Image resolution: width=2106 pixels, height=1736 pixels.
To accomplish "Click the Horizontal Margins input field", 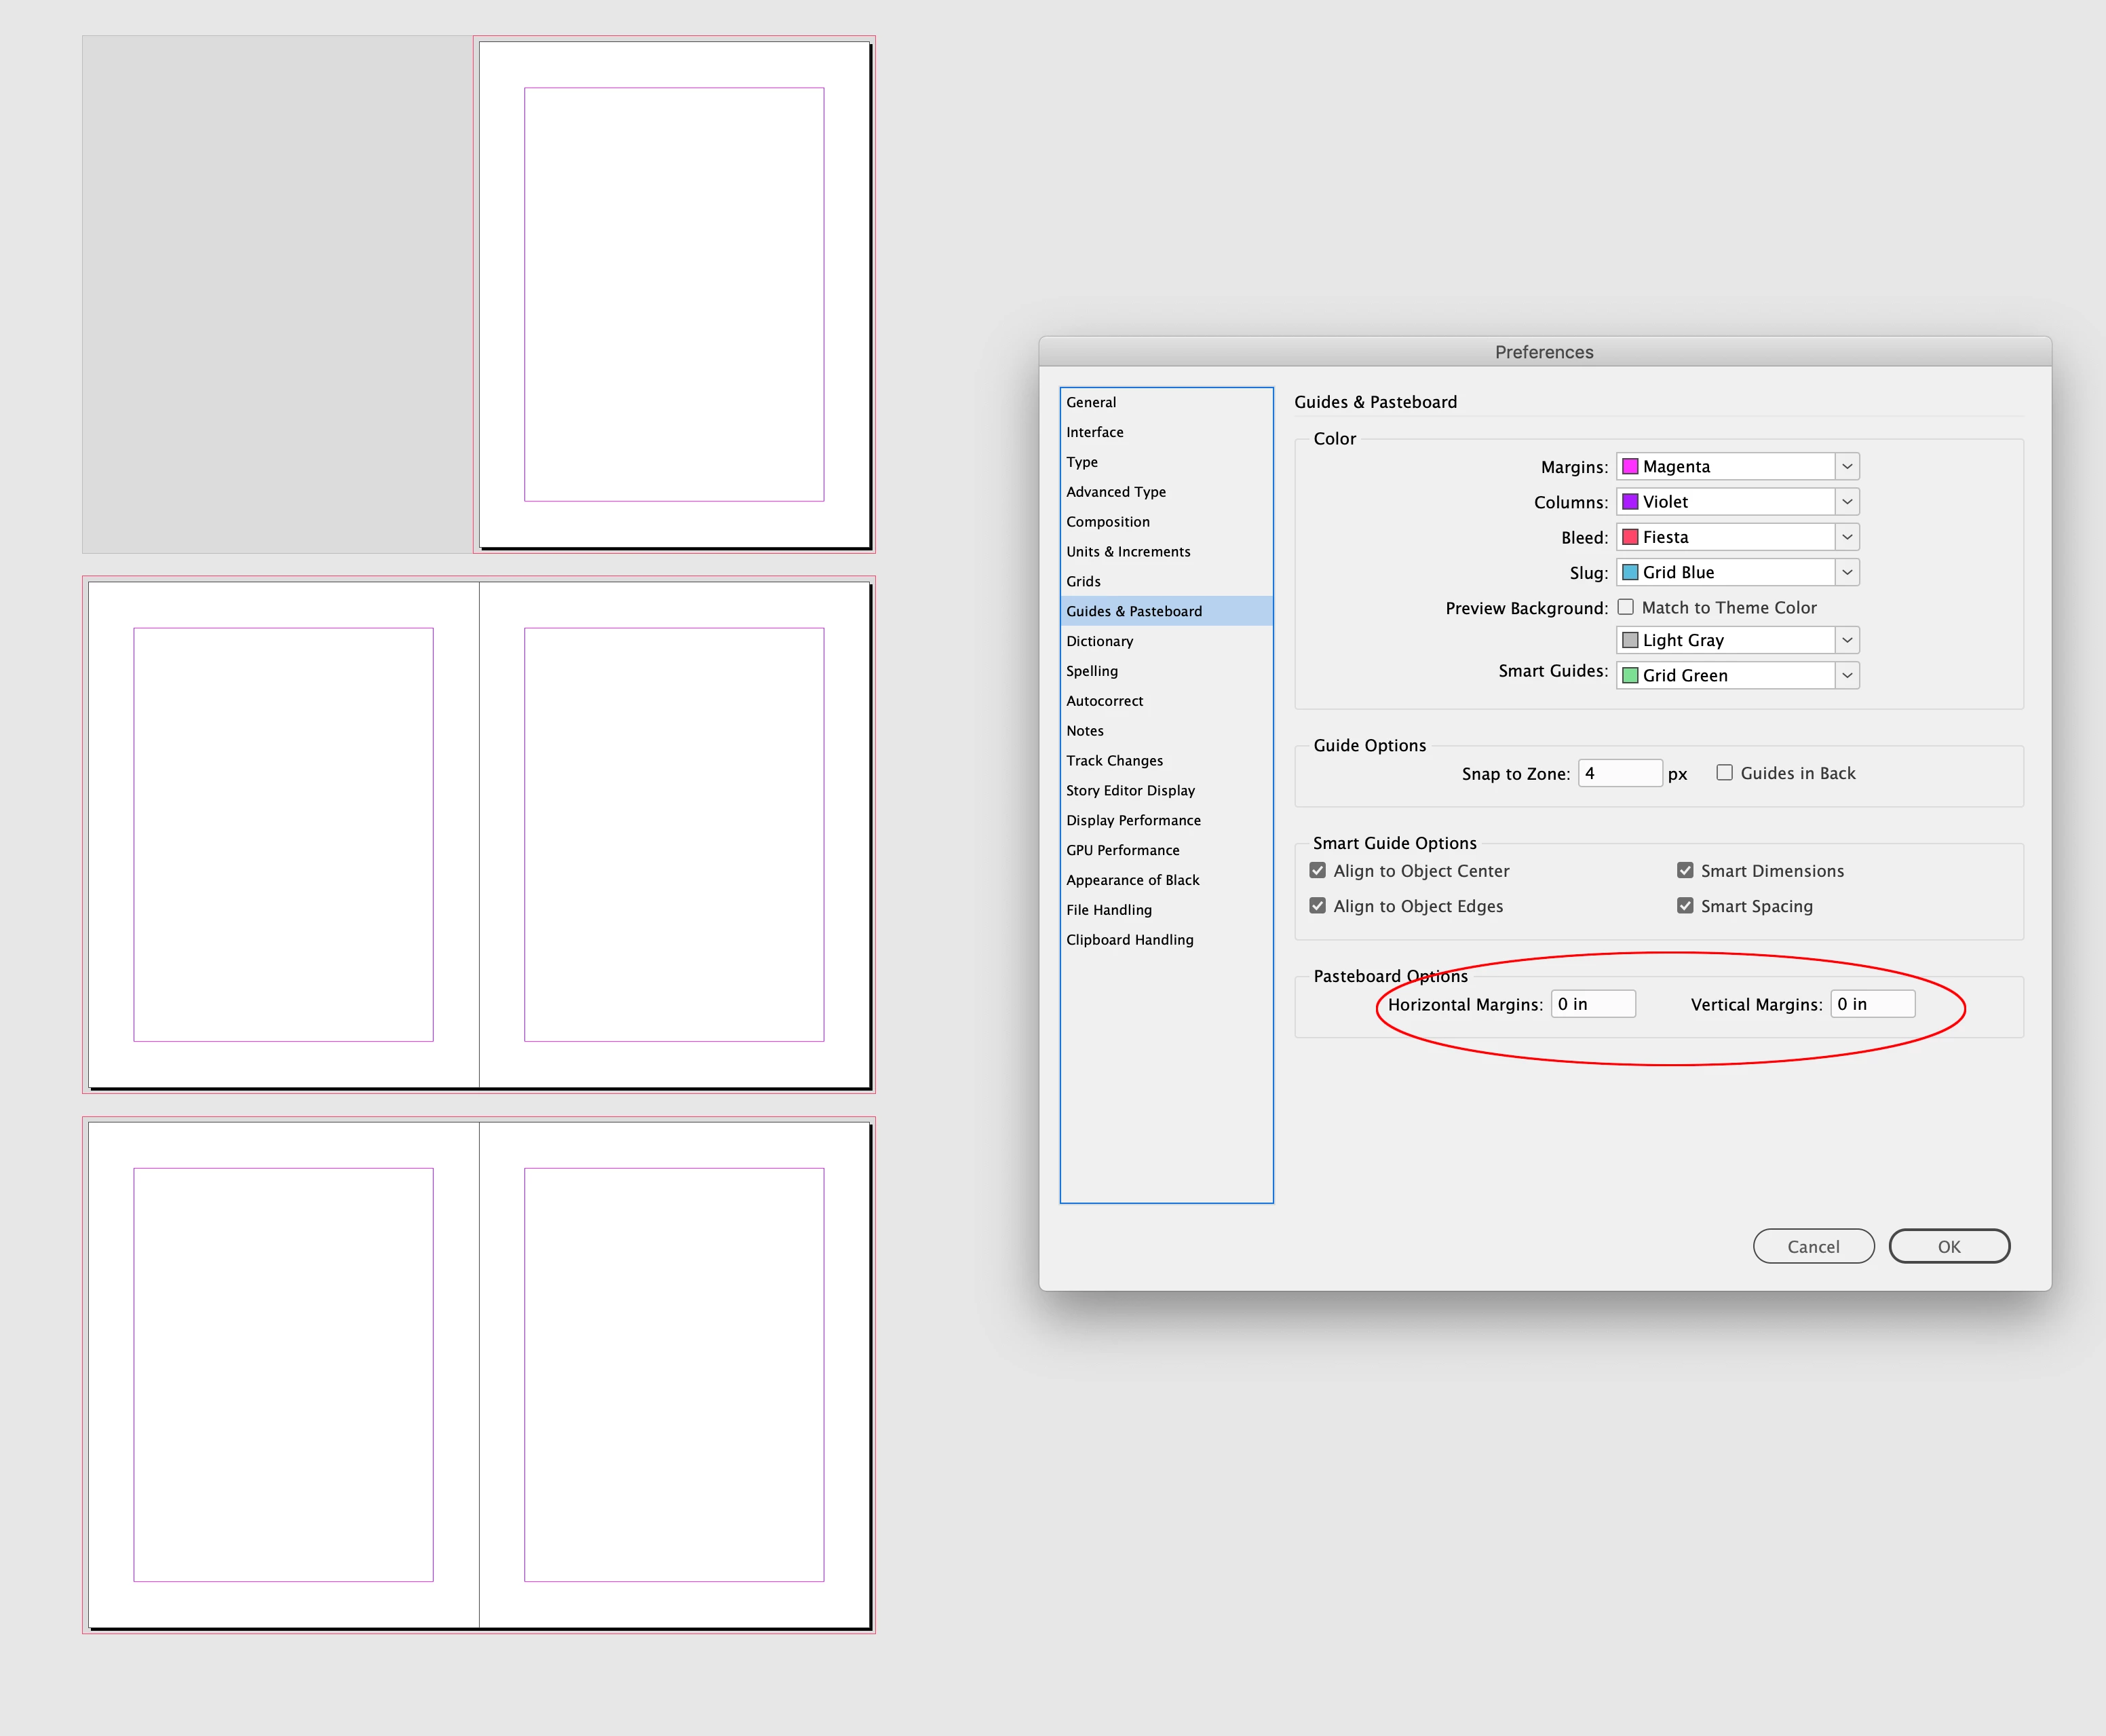I will tap(1592, 1004).
